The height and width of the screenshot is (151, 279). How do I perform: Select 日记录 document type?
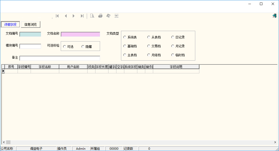tap(178, 37)
